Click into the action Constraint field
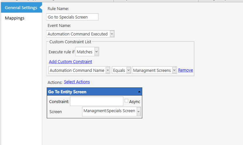 point(96,101)
